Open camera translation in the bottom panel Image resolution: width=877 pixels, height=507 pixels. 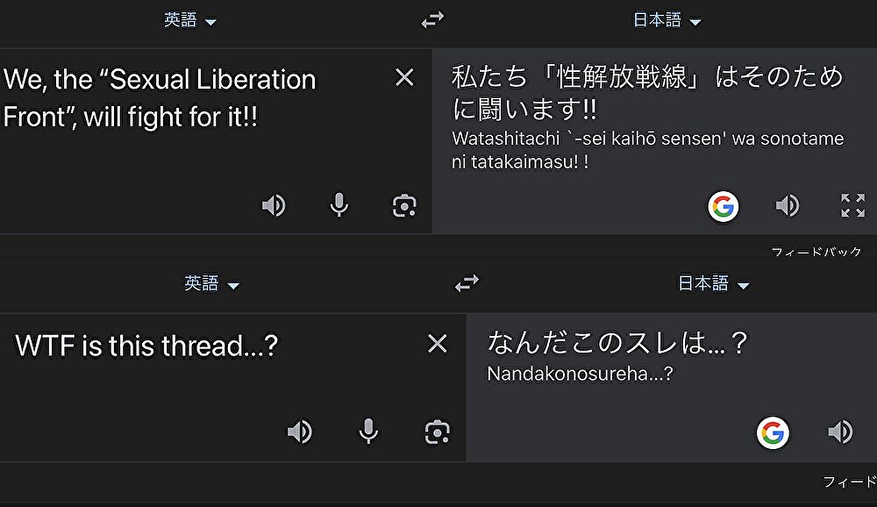click(437, 432)
